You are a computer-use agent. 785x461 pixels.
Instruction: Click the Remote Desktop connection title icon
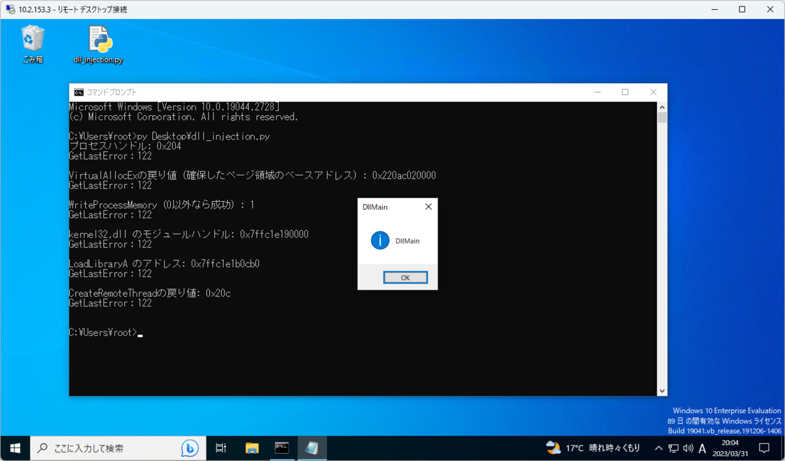(10, 9)
